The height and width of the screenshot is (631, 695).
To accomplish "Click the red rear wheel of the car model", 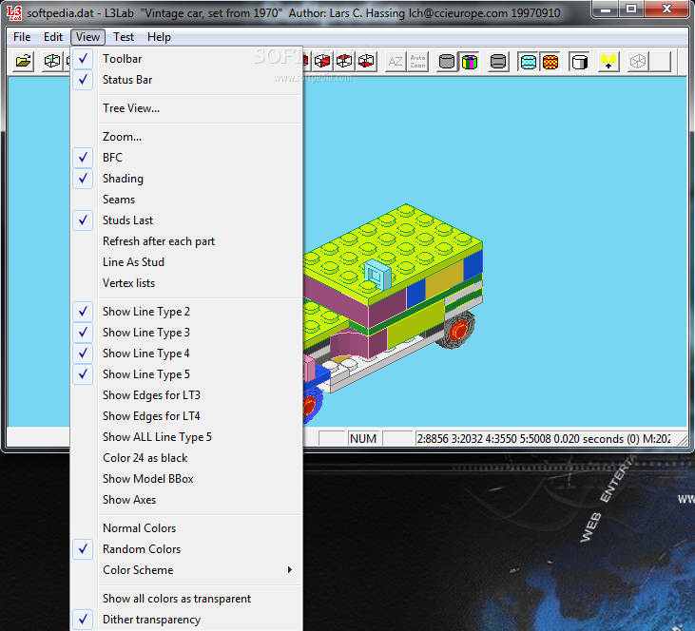I will coord(459,330).
